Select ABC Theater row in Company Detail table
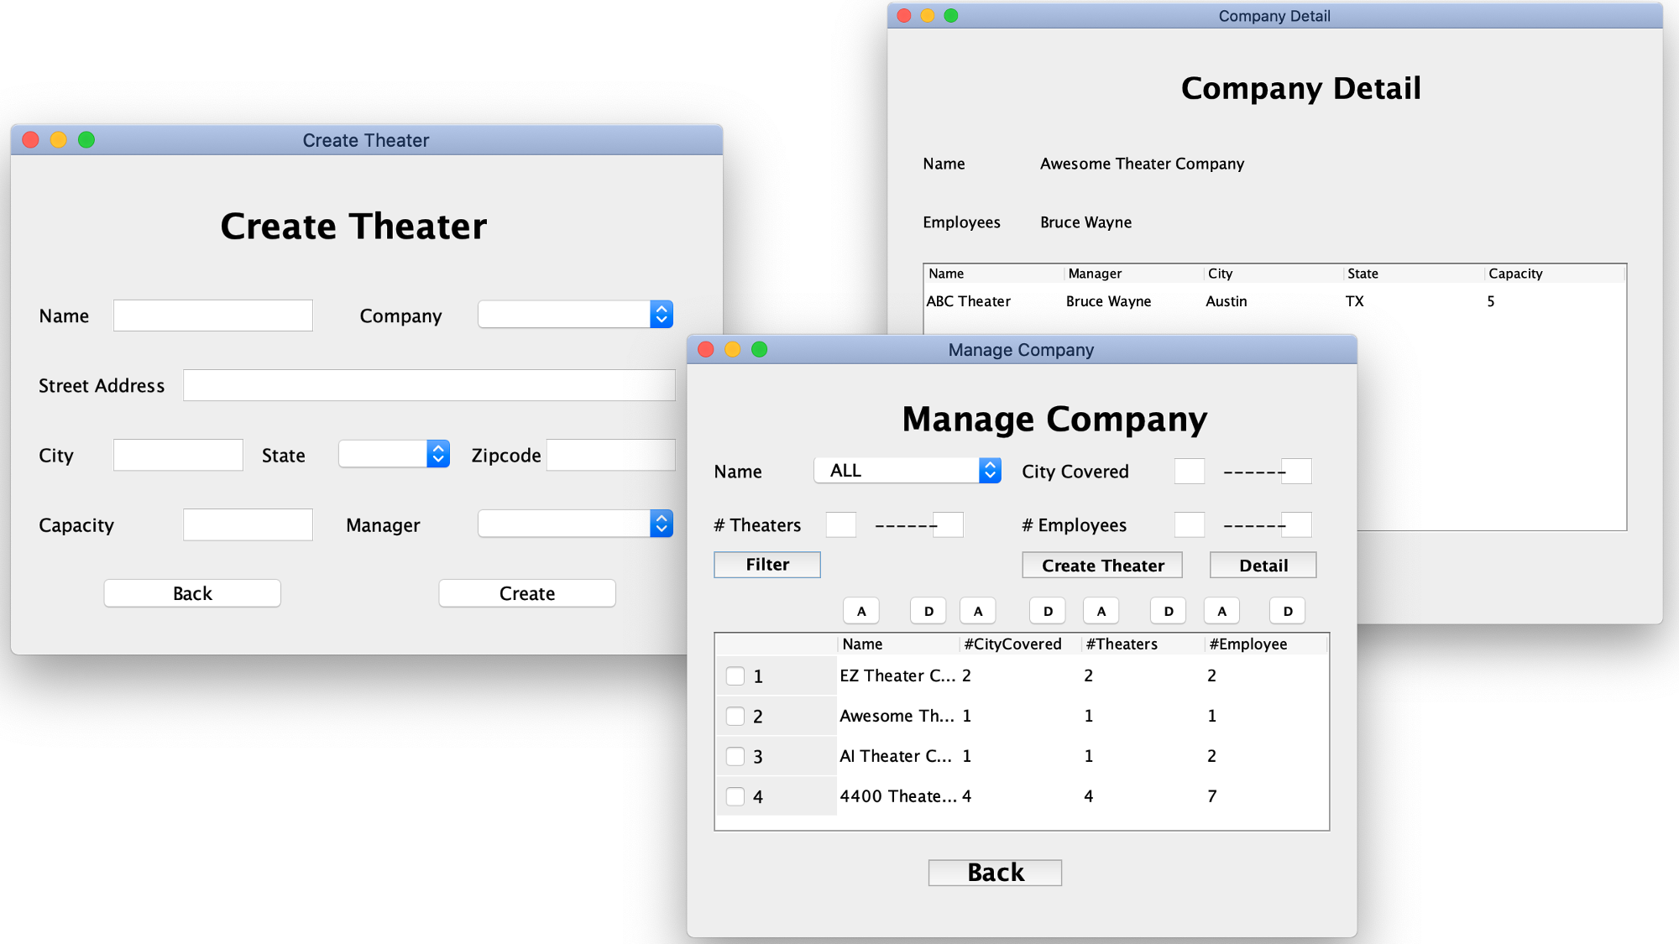Screen dimensions: 1679x944 968,301
